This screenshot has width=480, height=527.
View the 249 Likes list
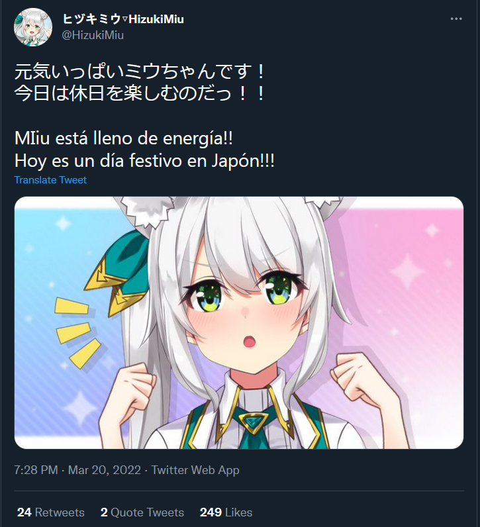tap(226, 512)
